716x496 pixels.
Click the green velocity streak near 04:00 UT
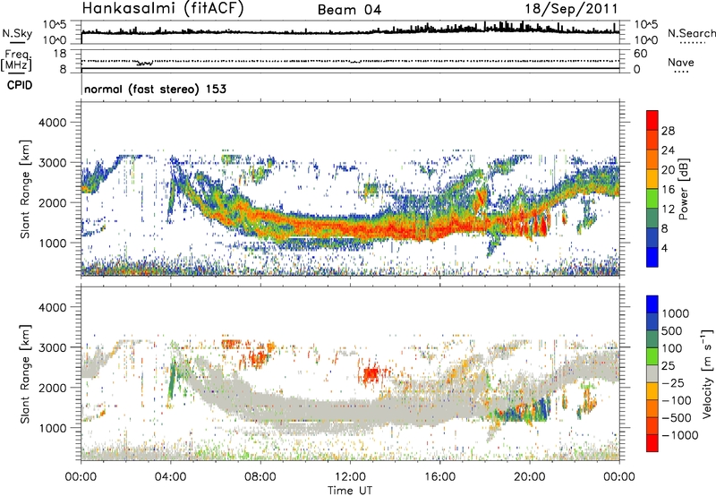(172, 379)
